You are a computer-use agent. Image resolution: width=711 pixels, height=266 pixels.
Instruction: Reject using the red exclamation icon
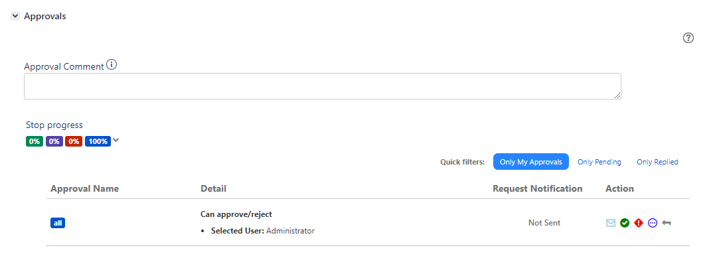click(639, 223)
